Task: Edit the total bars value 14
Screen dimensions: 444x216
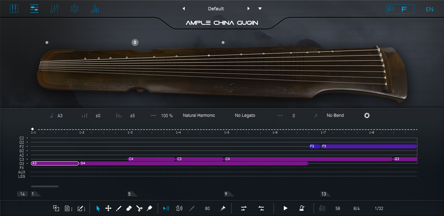Action: [x=22, y=194]
